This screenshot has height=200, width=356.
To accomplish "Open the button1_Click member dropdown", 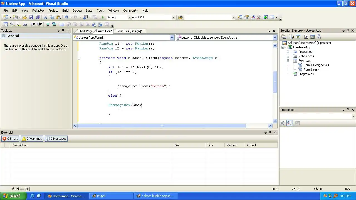I will click(x=275, y=37).
